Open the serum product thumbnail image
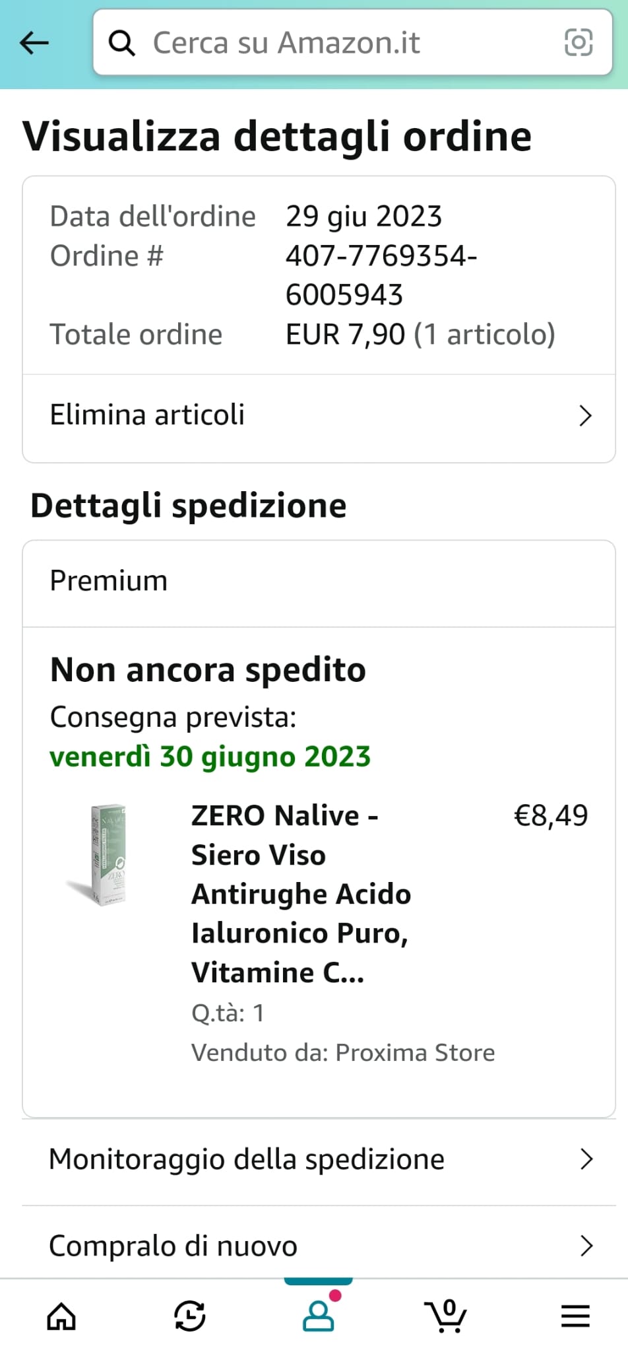The image size is (628, 1352). tap(99, 854)
